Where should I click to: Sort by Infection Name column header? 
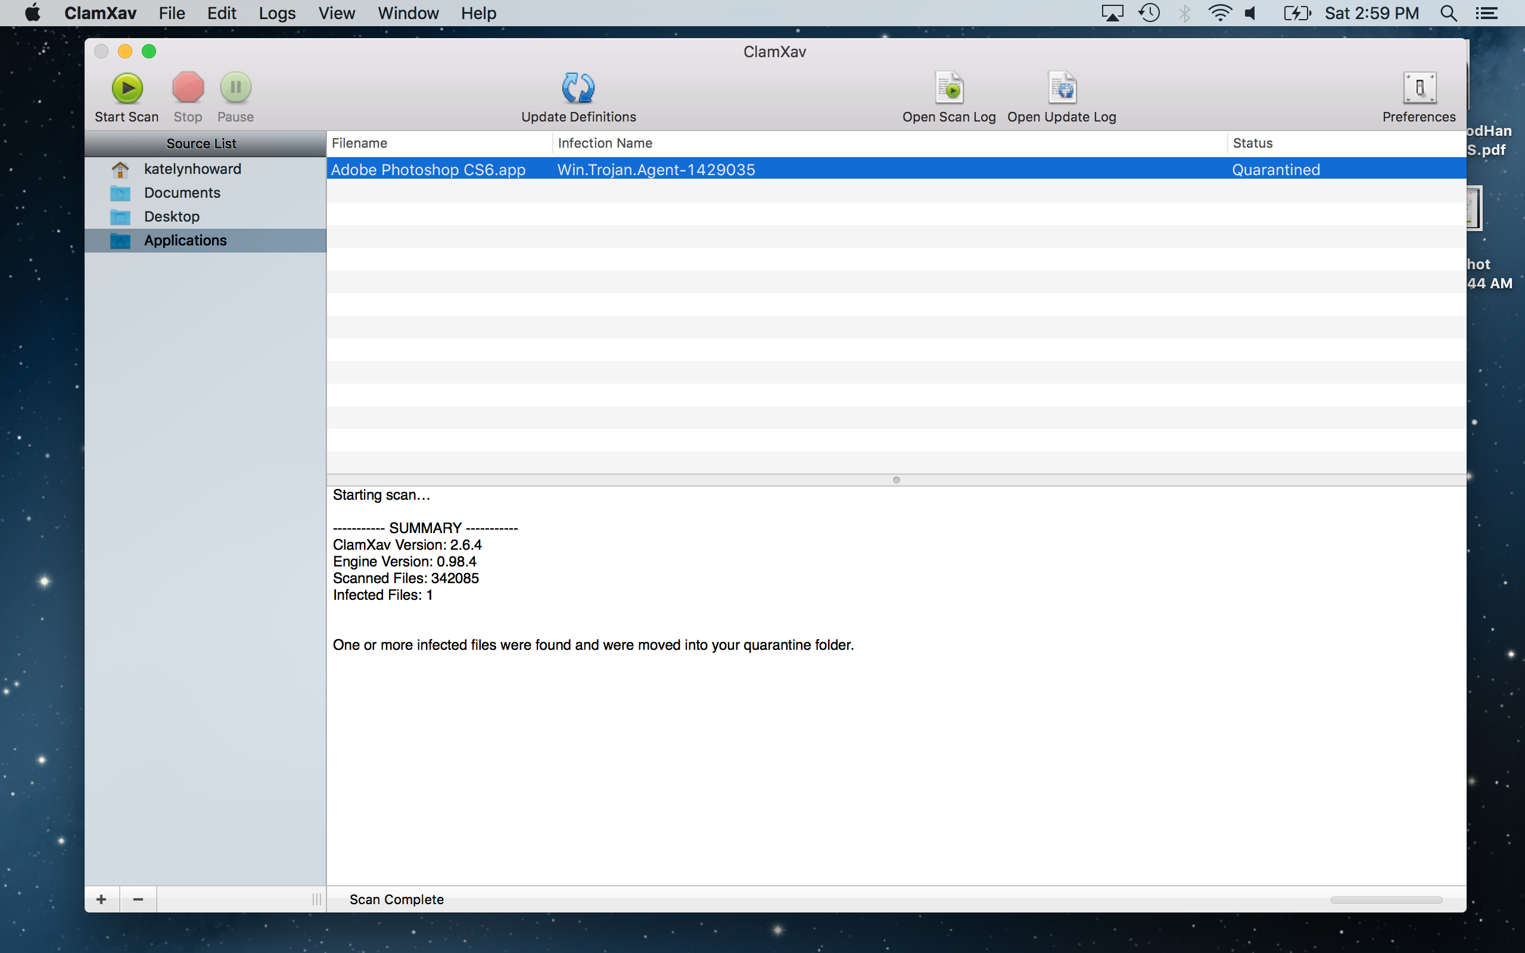(x=605, y=143)
